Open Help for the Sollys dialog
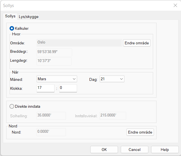 click(x=165, y=150)
